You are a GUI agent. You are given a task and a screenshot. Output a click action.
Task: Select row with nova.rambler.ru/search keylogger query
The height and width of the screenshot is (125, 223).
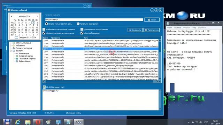101,66
